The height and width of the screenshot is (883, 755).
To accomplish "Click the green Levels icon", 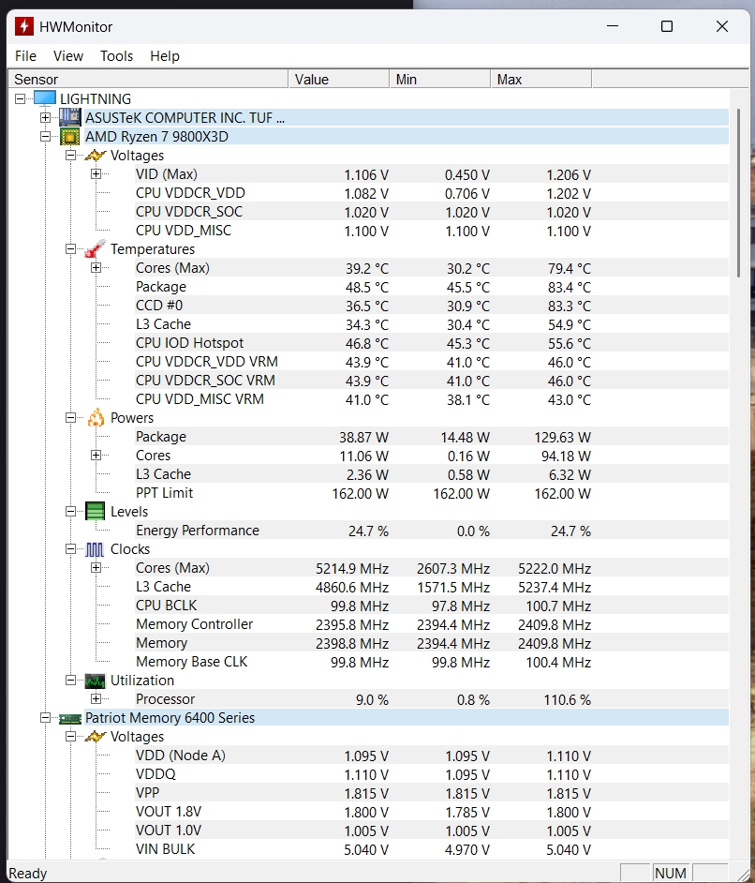I will pos(95,512).
